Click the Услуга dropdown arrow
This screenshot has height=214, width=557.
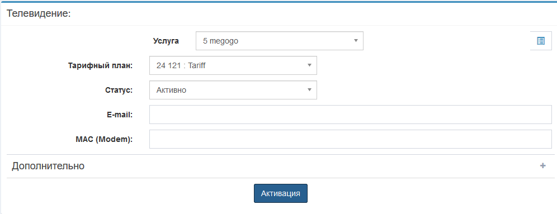click(356, 41)
